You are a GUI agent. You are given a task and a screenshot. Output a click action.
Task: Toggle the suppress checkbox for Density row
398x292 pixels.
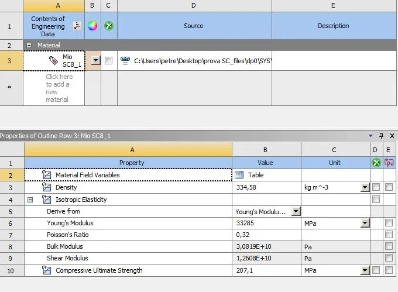(x=376, y=187)
